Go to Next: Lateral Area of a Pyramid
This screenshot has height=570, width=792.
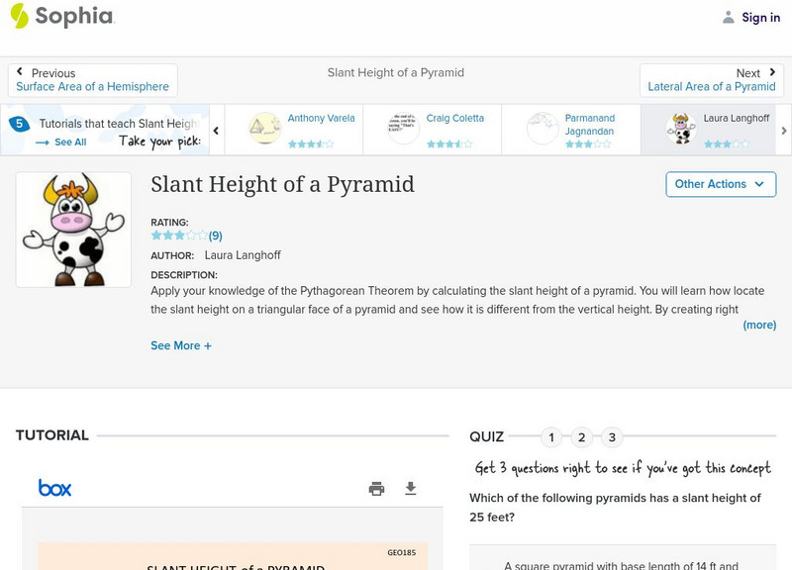coord(711,80)
